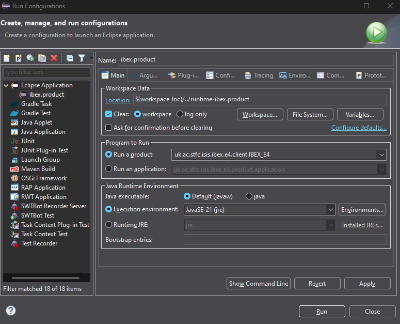Duplicate the selected launch configuration
Screen dimensions: 400x324
pos(42,58)
